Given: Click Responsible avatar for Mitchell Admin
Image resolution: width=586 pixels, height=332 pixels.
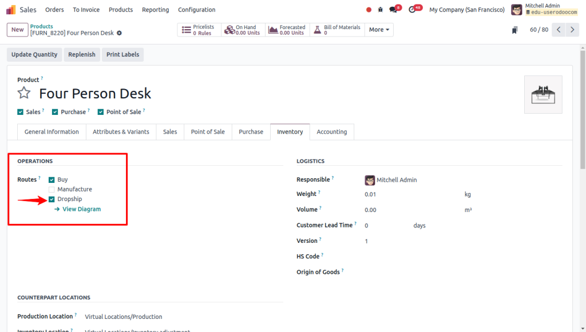Looking at the screenshot, I should coord(370,180).
